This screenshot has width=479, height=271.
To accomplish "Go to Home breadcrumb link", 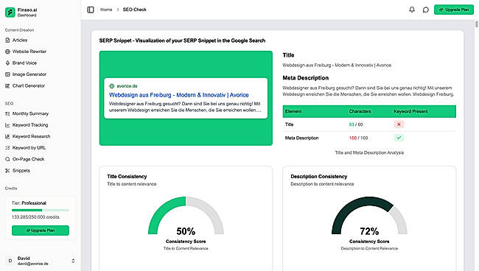I will pyautogui.click(x=106, y=10).
